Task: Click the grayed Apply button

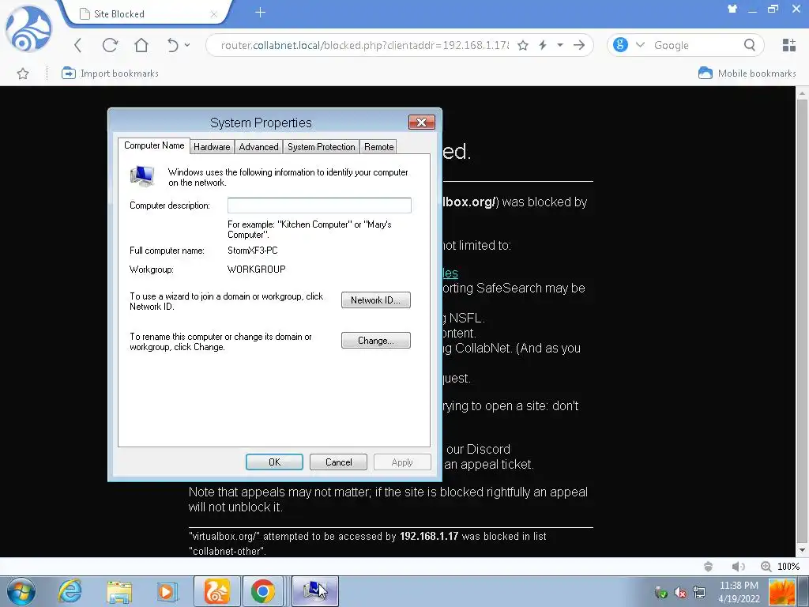Action: tap(402, 462)
